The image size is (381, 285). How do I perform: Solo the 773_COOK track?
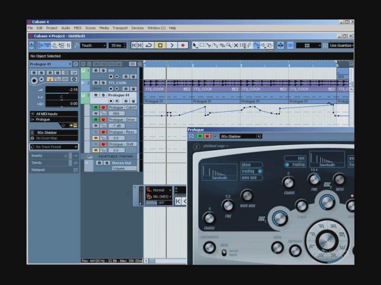tap(103, 83)
